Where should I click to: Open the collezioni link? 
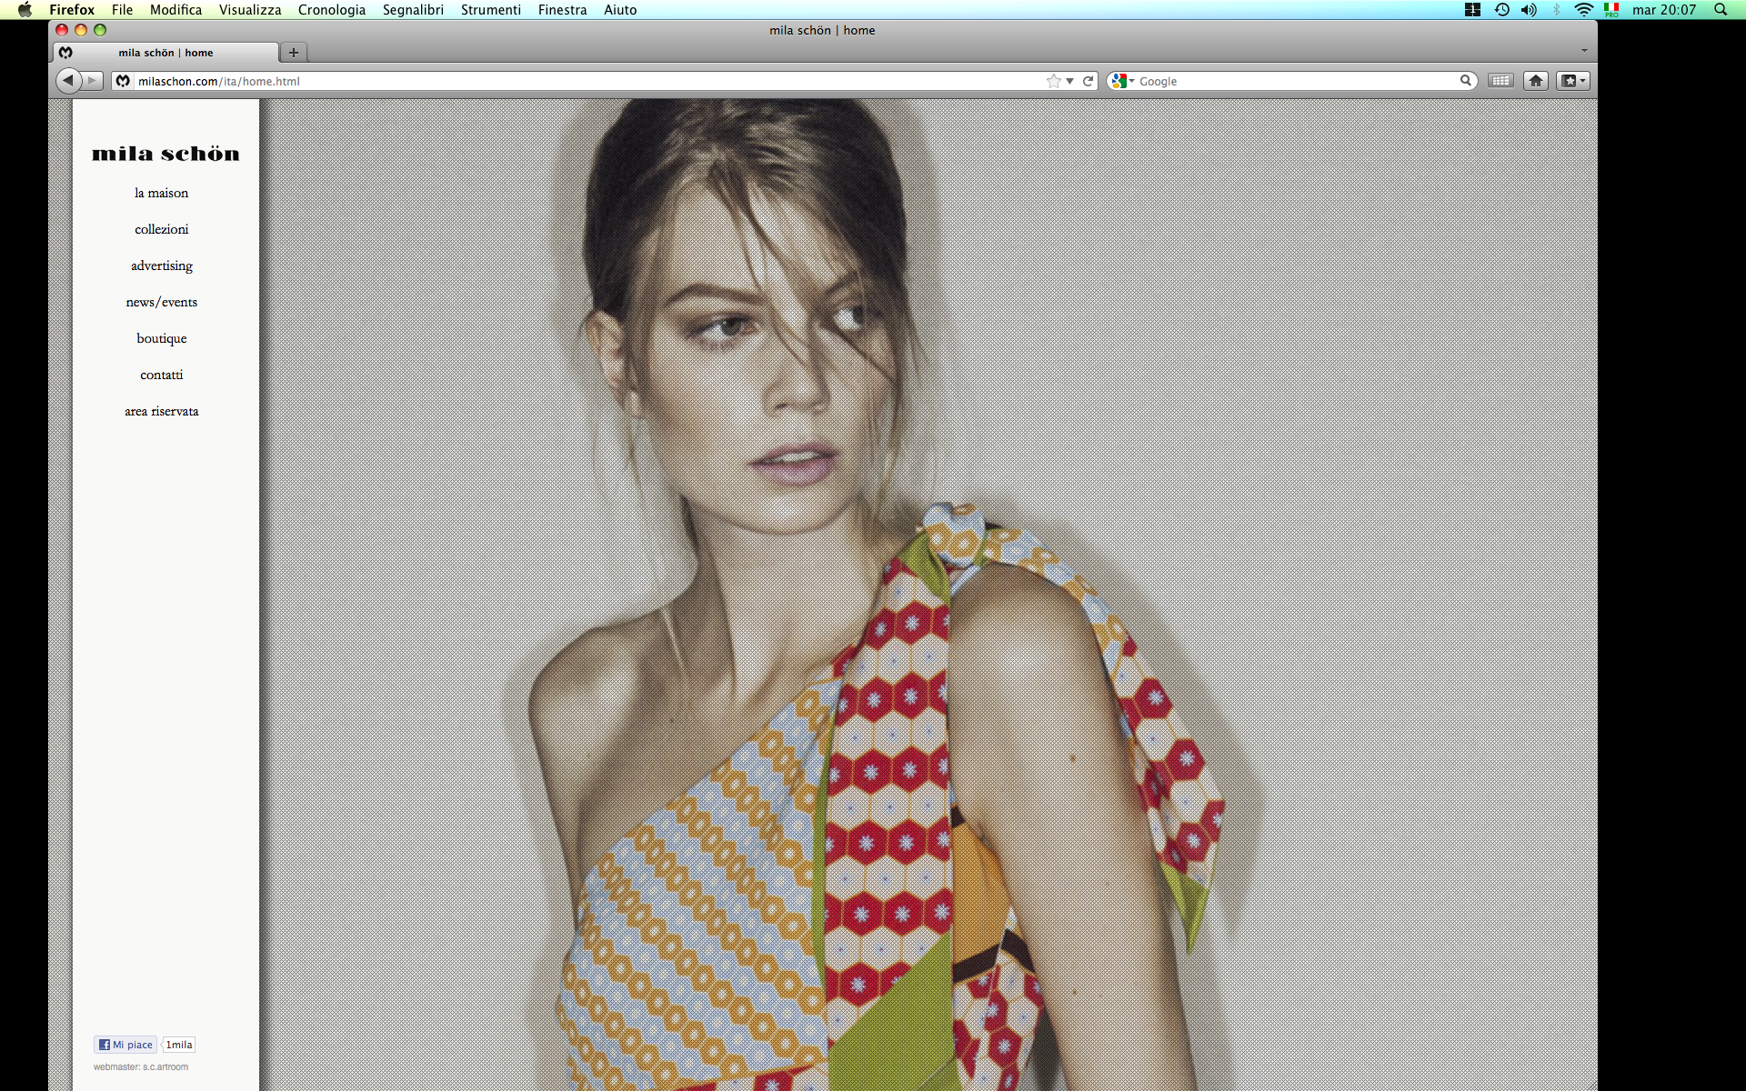pos(162,229)
